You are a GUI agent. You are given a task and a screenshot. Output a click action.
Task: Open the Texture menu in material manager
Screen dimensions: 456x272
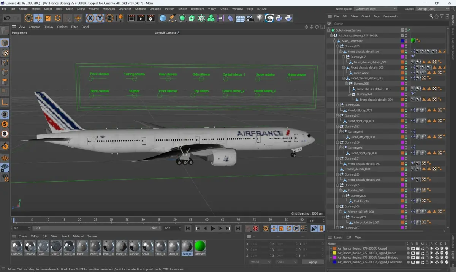point(92,236)
